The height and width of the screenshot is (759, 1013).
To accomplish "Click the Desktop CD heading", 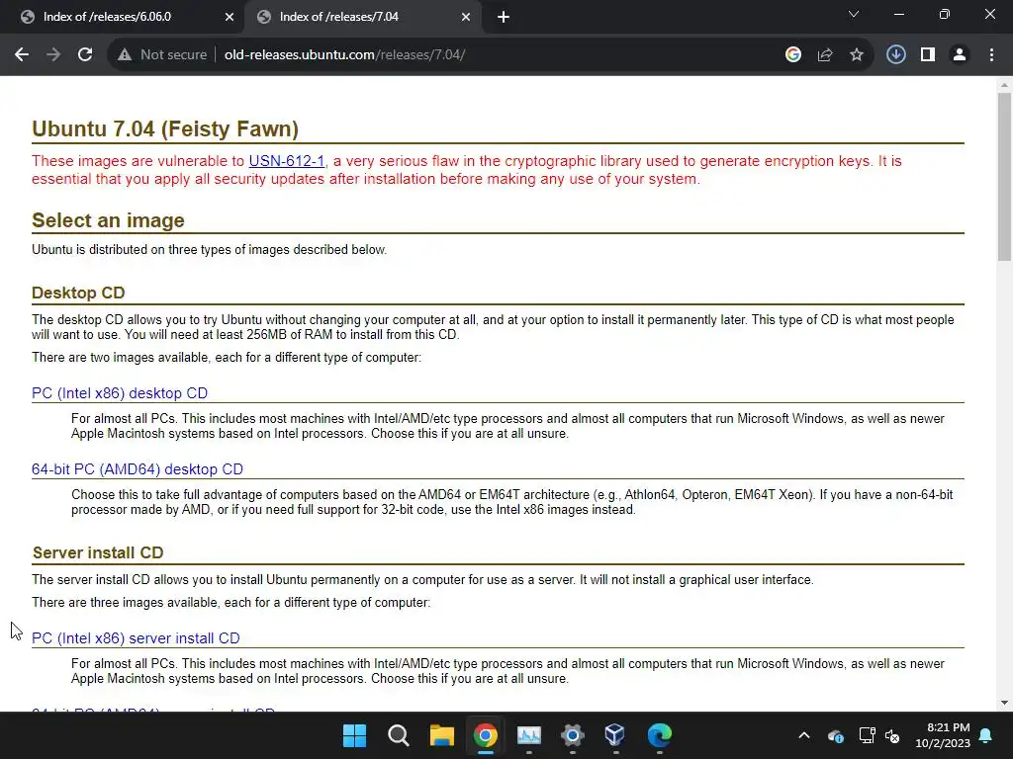I will click(x=78, y=293).
